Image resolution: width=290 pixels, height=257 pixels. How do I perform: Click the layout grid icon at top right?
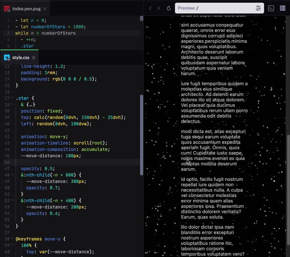282,8
